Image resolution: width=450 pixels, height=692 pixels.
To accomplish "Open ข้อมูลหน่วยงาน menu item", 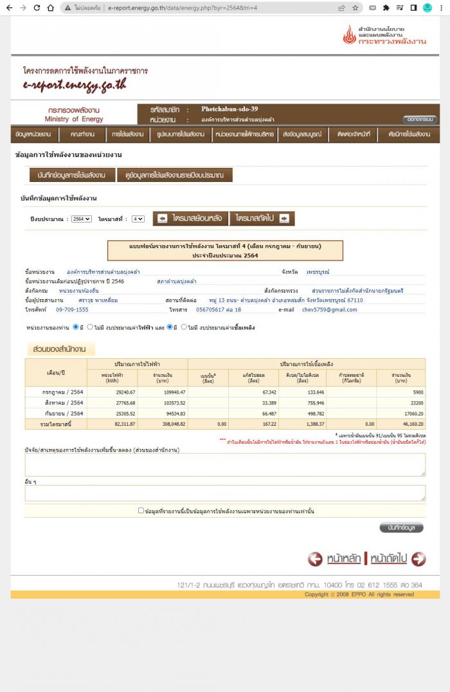I will (x=33, y=134).
